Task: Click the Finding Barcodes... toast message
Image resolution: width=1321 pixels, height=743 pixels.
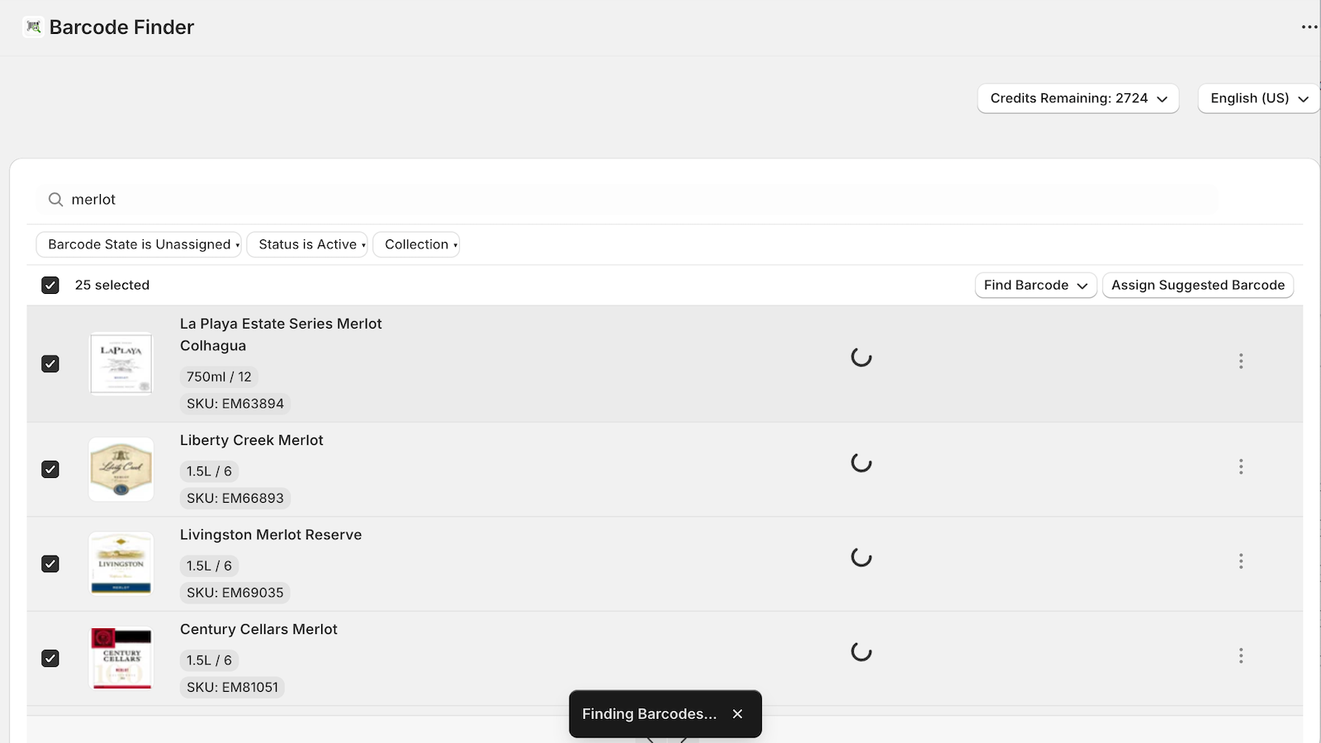Action: point(649,714)
